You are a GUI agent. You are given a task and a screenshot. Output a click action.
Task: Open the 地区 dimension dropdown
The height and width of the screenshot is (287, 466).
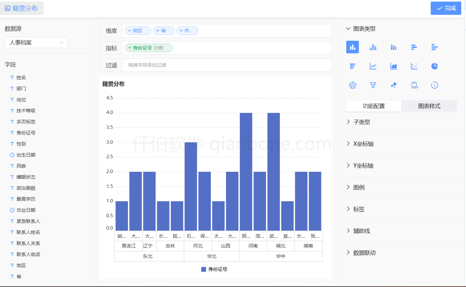(x=138, y=30)
